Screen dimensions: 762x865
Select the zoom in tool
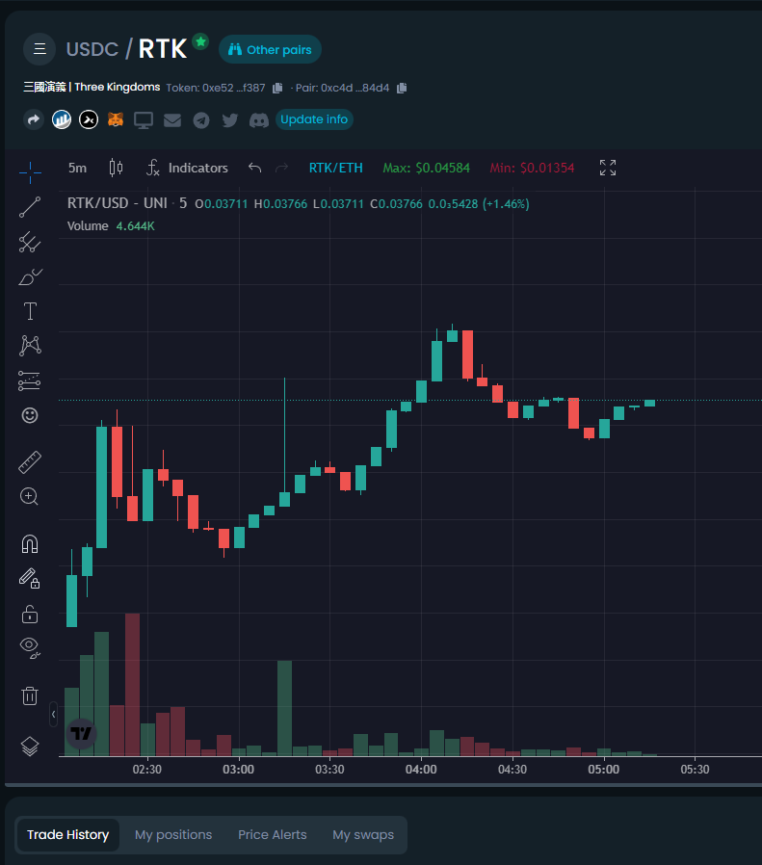click(x=30, y=496)
